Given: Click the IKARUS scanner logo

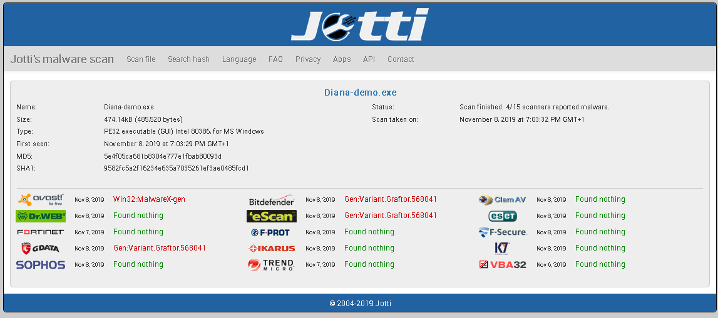Looking at the screenshot, I should tap(272, 249).
